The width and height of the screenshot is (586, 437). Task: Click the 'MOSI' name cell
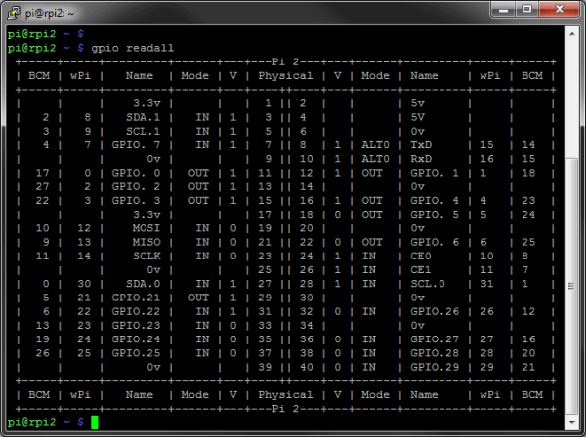click(146, 228)
